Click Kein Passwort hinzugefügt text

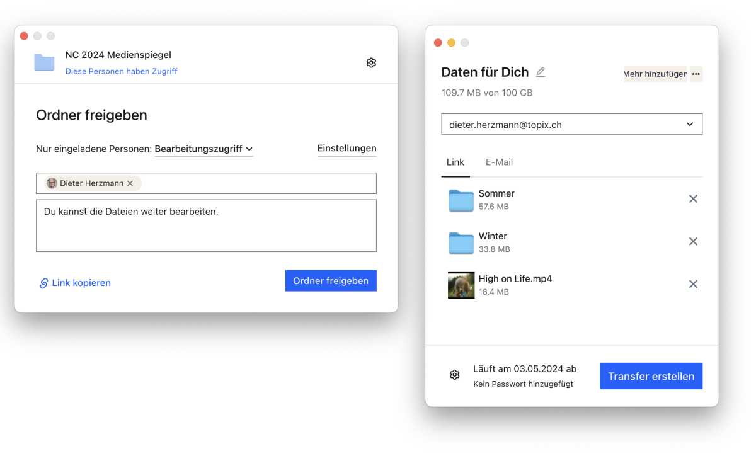524,384
